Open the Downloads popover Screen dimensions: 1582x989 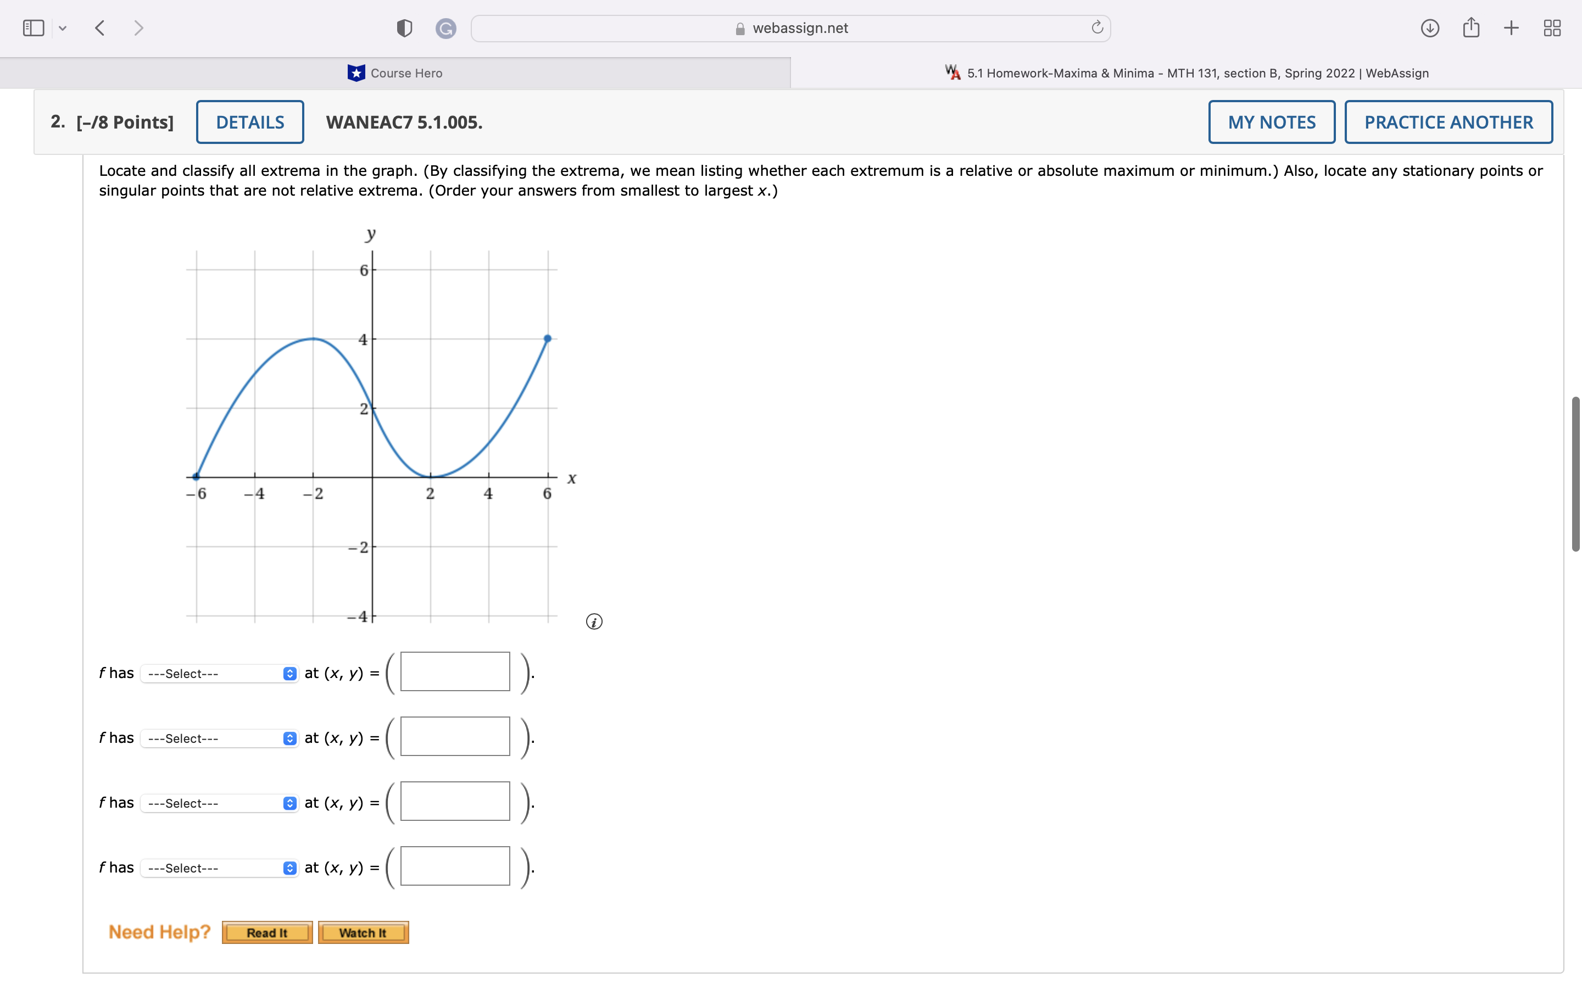tap(1430, 27)
